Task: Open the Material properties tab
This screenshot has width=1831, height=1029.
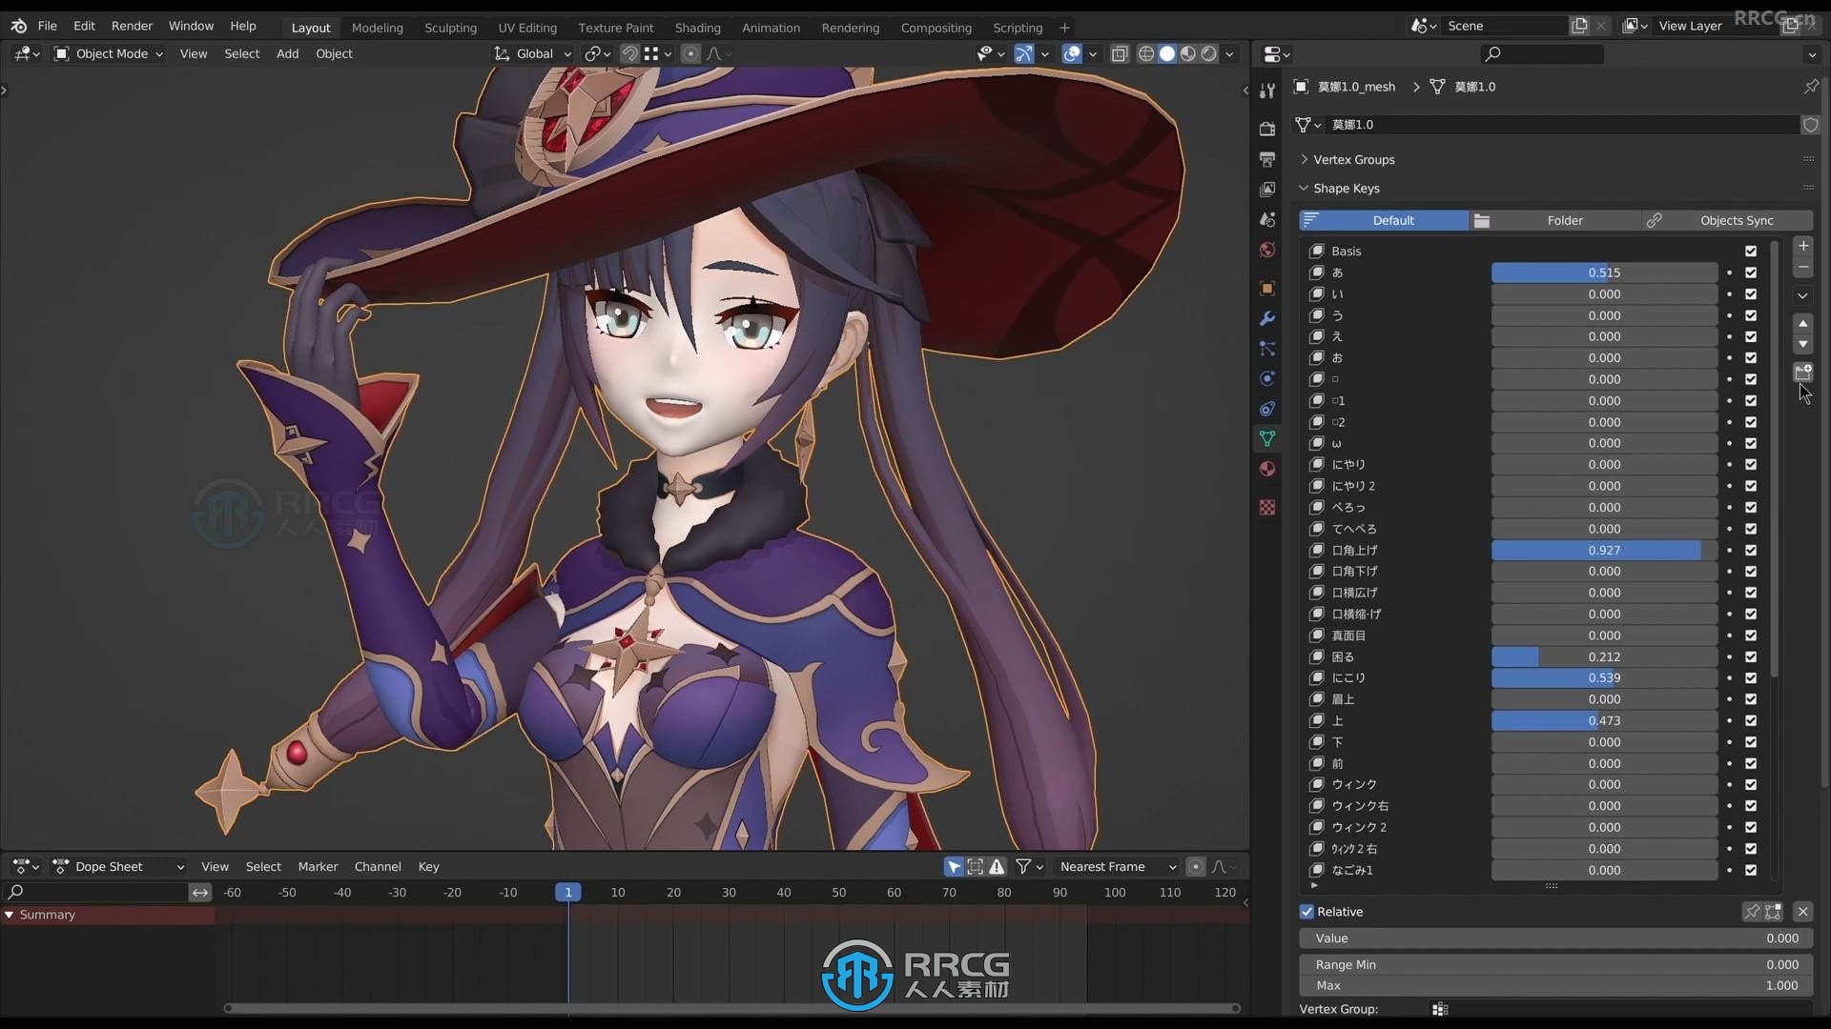Action: point(1266,469)
